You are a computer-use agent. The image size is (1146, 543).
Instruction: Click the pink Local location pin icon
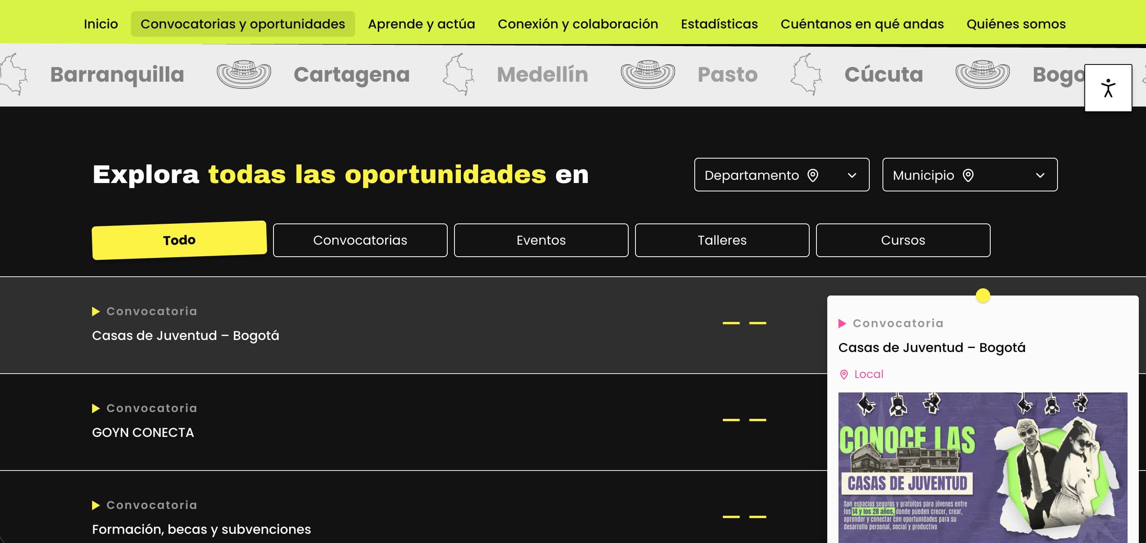click(x=844, y=374)
